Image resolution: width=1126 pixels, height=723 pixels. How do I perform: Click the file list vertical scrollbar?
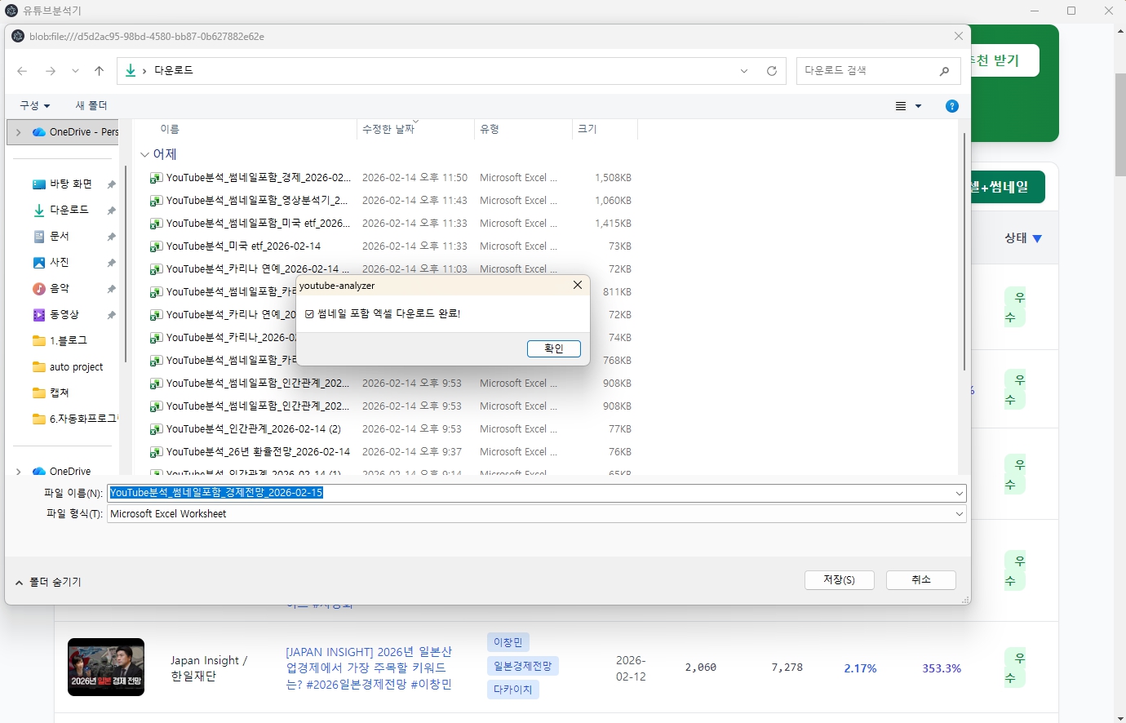coord(964,253)
